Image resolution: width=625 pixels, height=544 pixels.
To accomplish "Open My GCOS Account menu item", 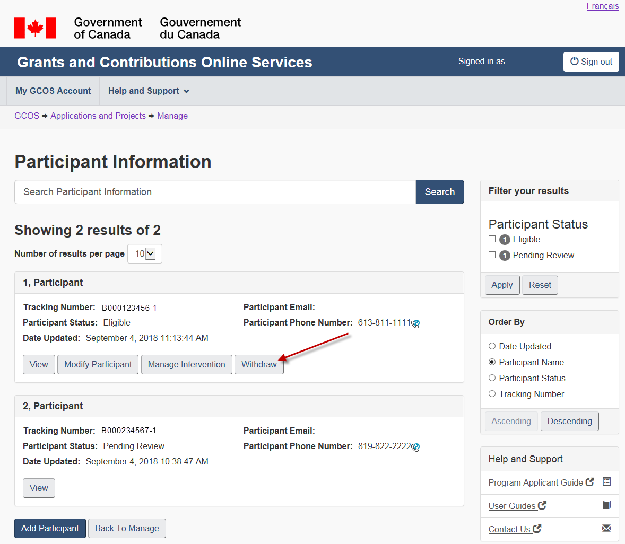I will 53,91.
